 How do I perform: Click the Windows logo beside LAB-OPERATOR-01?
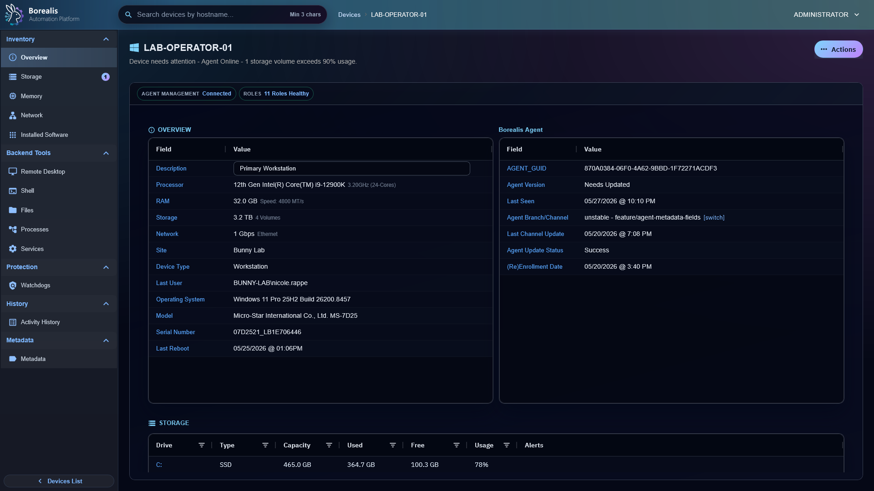(x=134, y=48)
